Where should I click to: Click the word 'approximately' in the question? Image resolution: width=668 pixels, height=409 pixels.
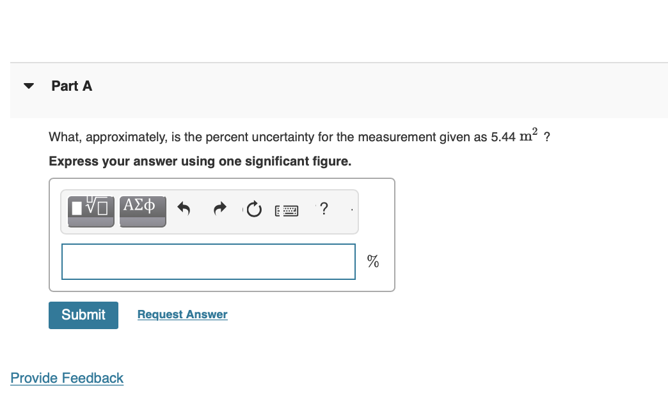pos(127,137)
